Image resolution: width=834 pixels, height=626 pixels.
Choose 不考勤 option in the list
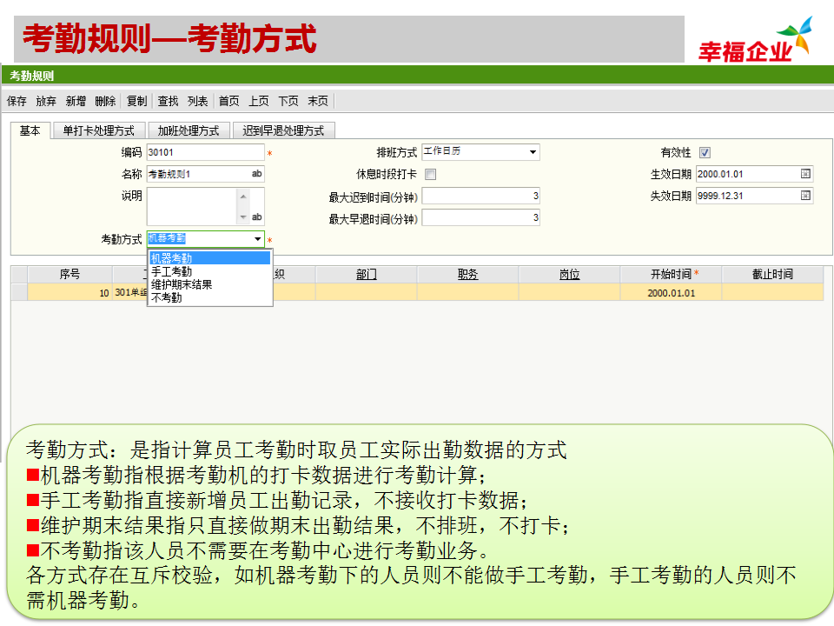[x=166, y=297]
